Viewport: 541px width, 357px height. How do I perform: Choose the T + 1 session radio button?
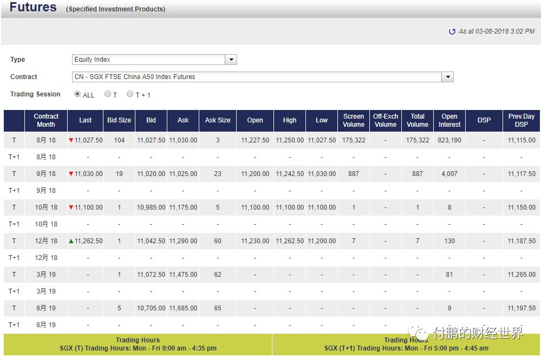click(130, 94)
